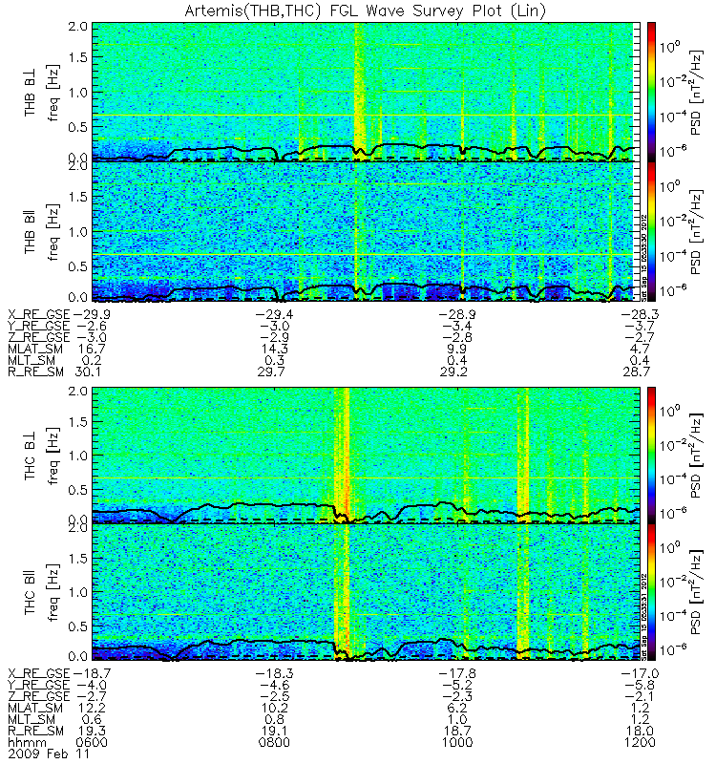716x764 pixels.
Task: Click the MLAT_SM value 4.7
Action: (640, 349)
